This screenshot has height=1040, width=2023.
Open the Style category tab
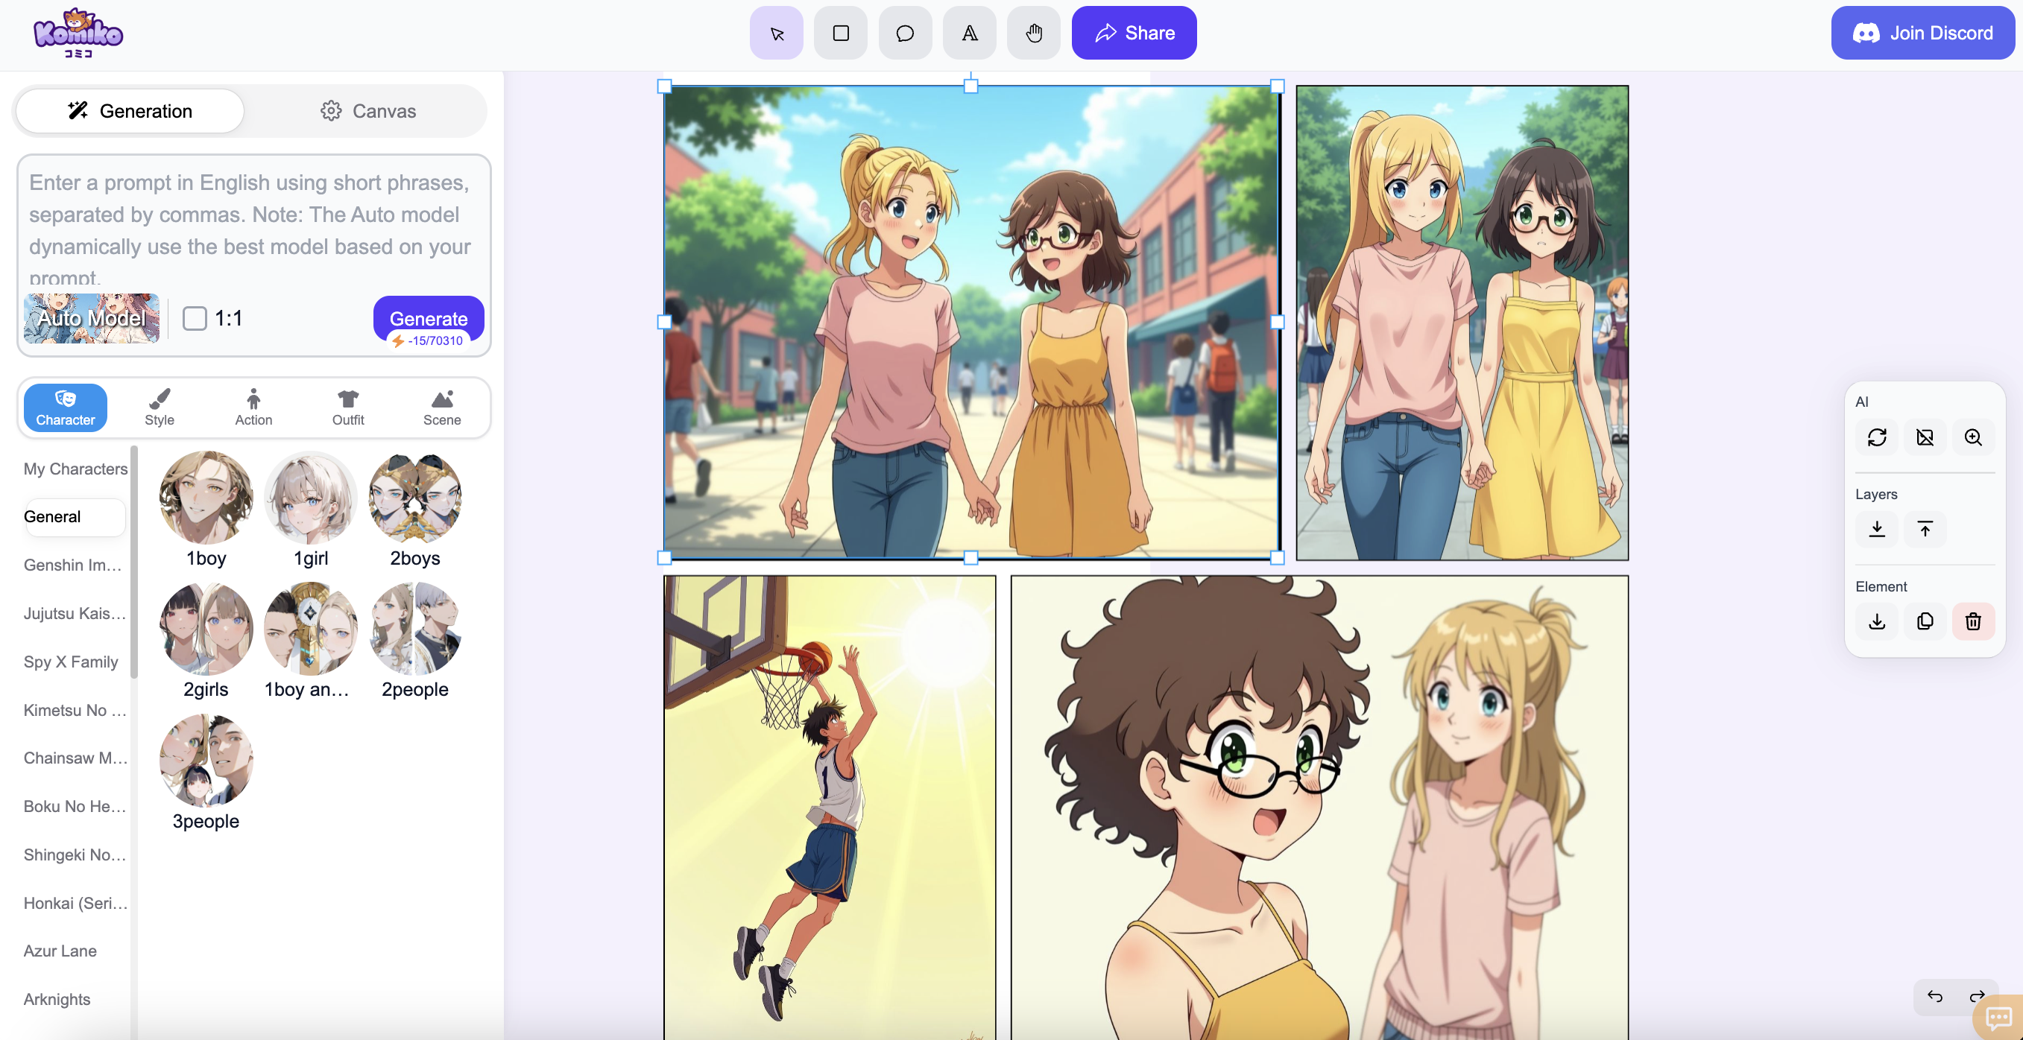coord(160,408)
